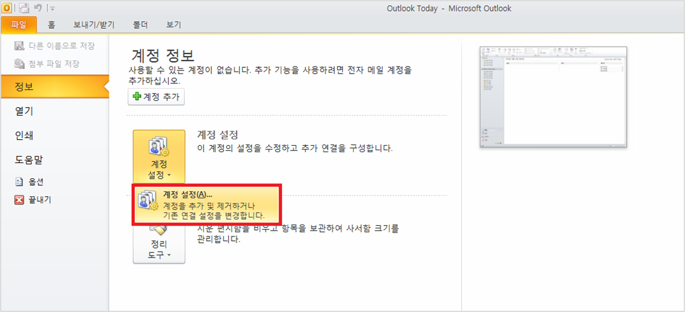Click the Undo icon in quick access toolbar
Image resolution: width=685 pixels, height=312 pixels.
point(38,8)
